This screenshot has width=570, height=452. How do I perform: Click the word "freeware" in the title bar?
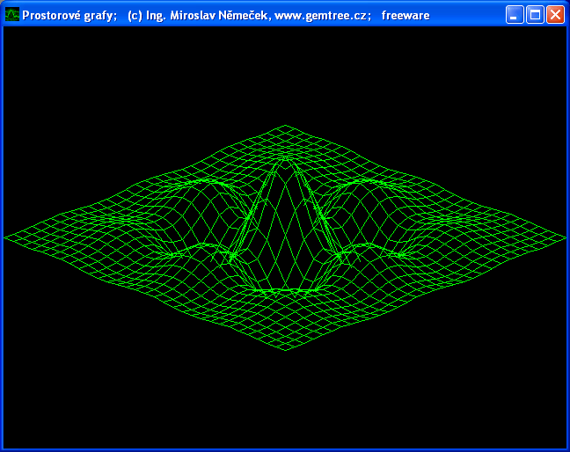tap(406, 15)
